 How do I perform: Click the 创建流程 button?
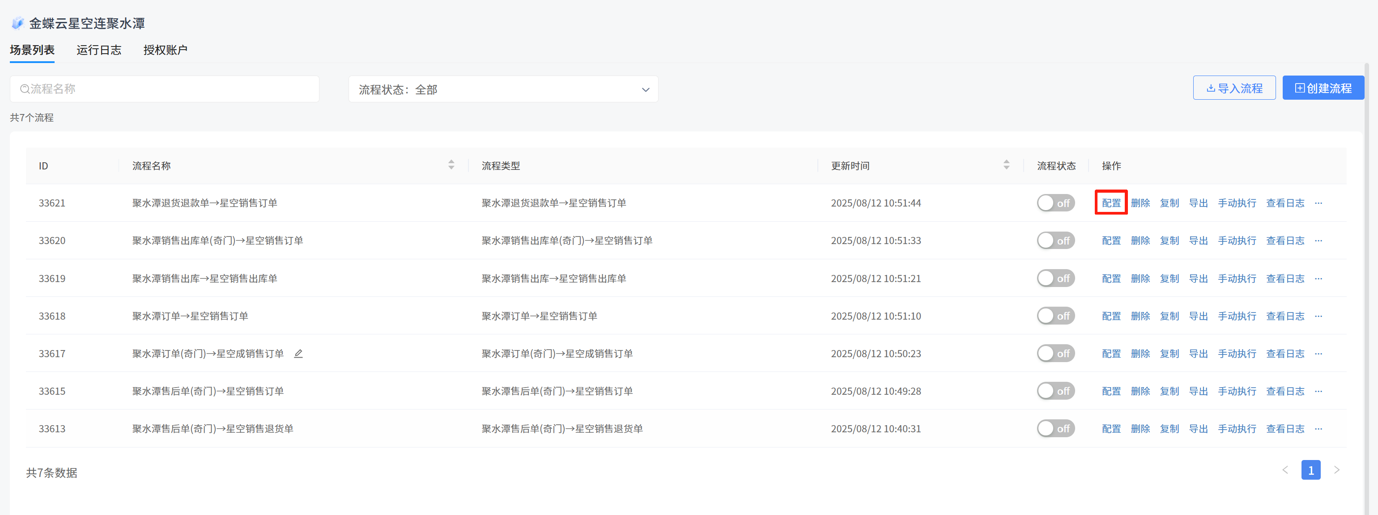pos(1323,88)
